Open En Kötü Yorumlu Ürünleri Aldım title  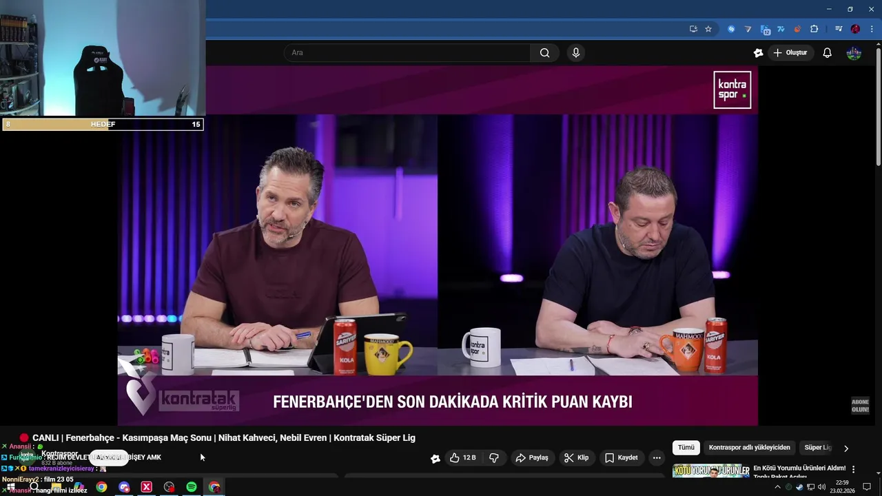[x=799, y=468]
